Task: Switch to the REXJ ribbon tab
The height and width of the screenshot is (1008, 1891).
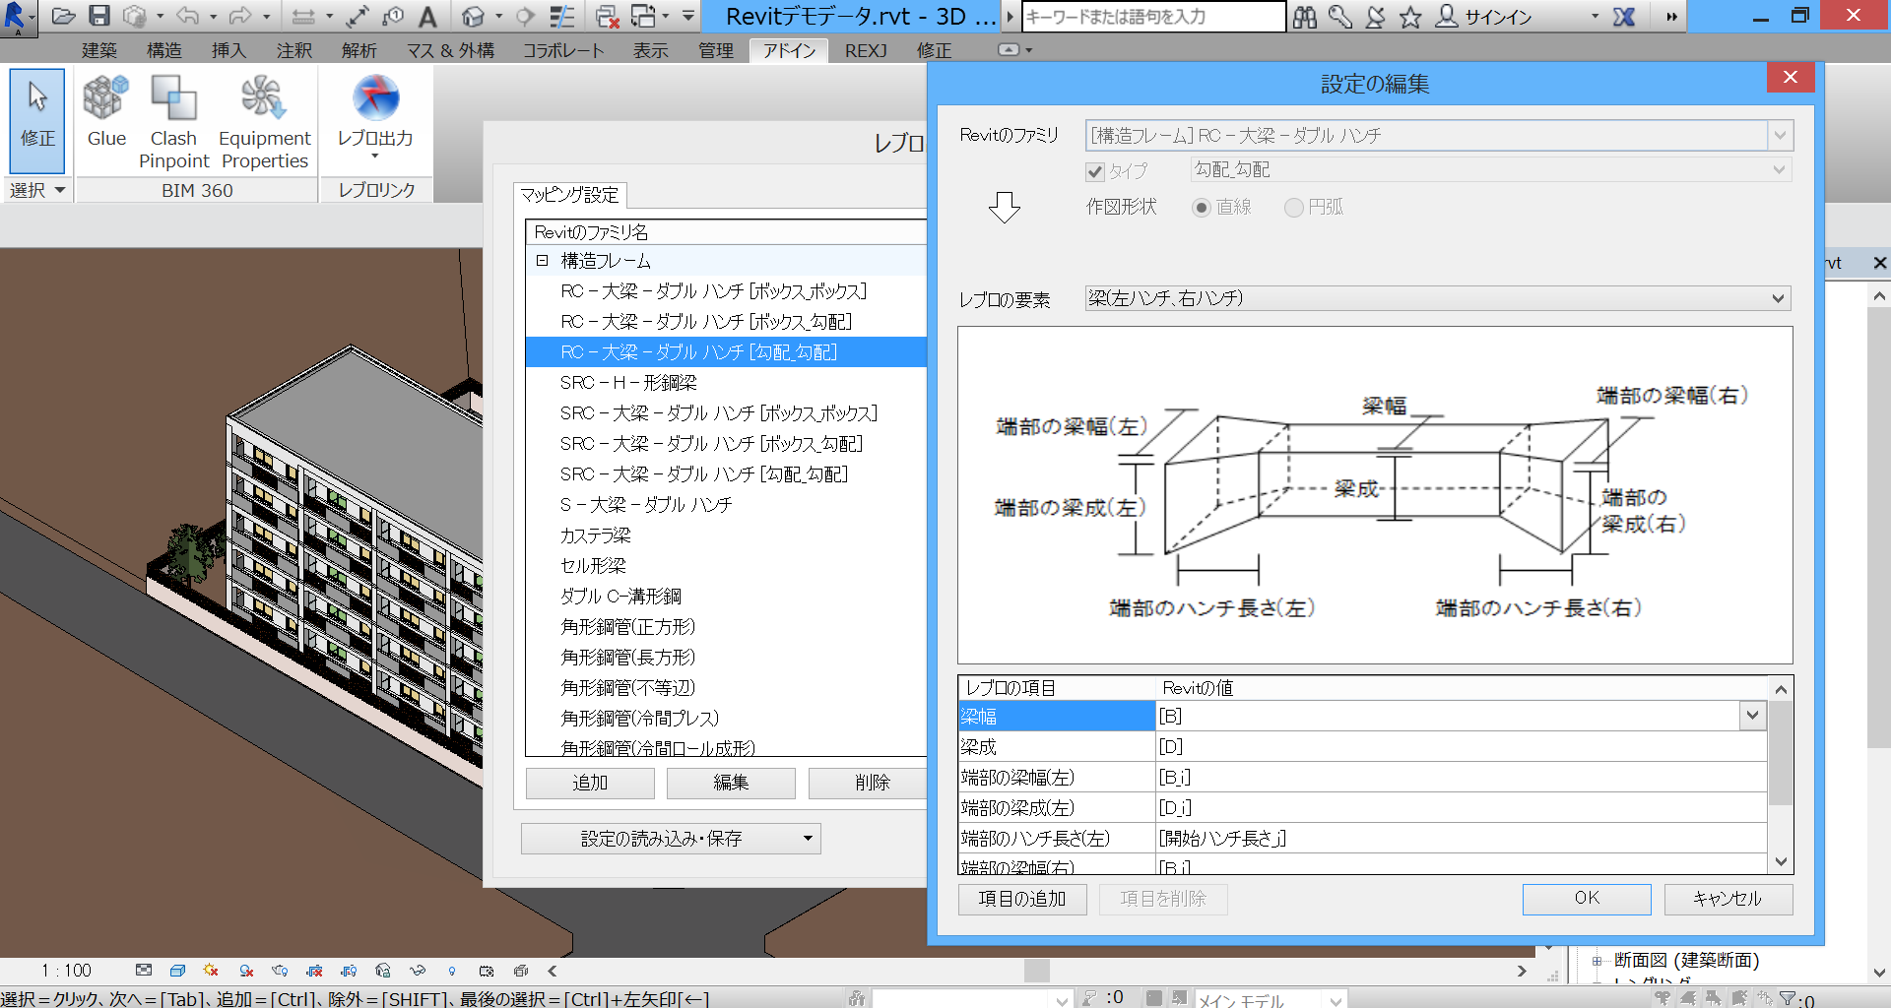Action: [866, 50]
